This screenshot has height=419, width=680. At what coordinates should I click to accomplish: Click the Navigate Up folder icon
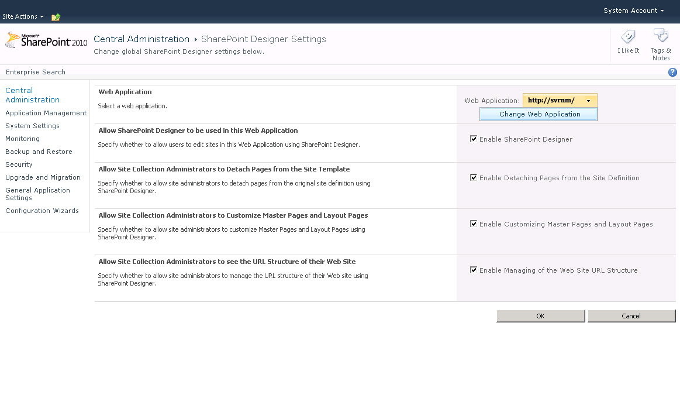[56, 17]
